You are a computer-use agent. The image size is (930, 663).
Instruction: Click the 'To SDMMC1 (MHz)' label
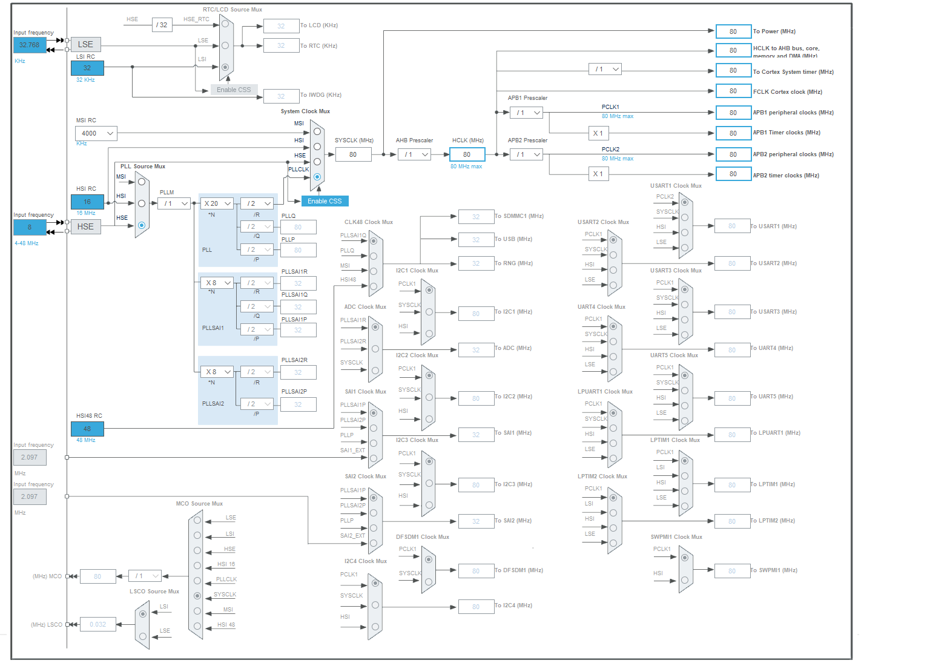[519, 216]
